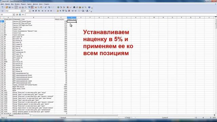217x122 pixels.
Task: Open OpenOffice Help icon
Action: pyautogui.click(x=89, y=7)
